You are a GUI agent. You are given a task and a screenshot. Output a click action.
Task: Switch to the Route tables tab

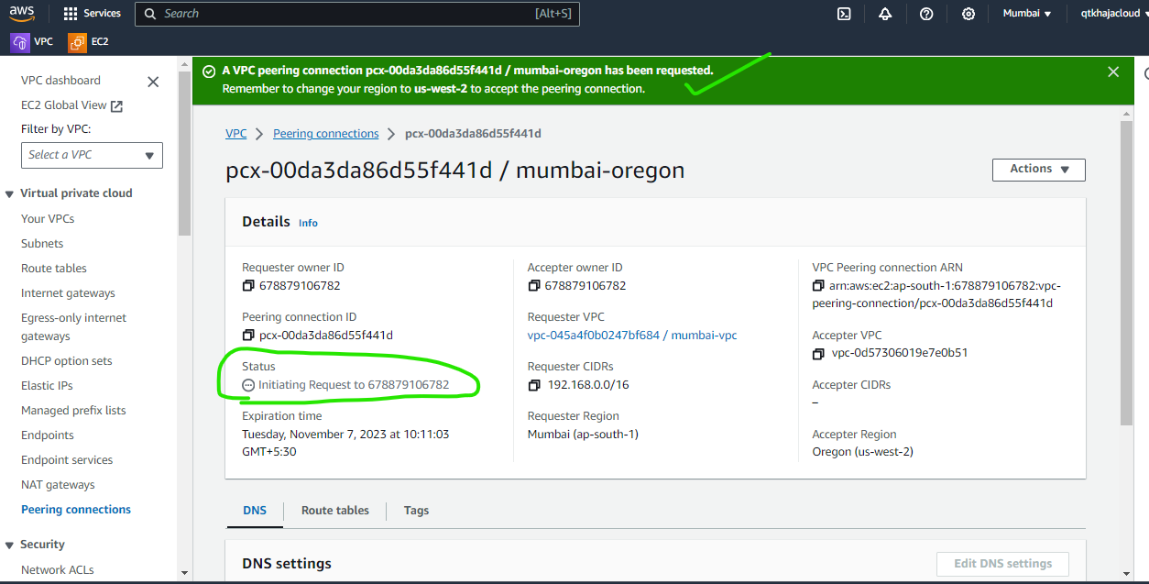335,511
